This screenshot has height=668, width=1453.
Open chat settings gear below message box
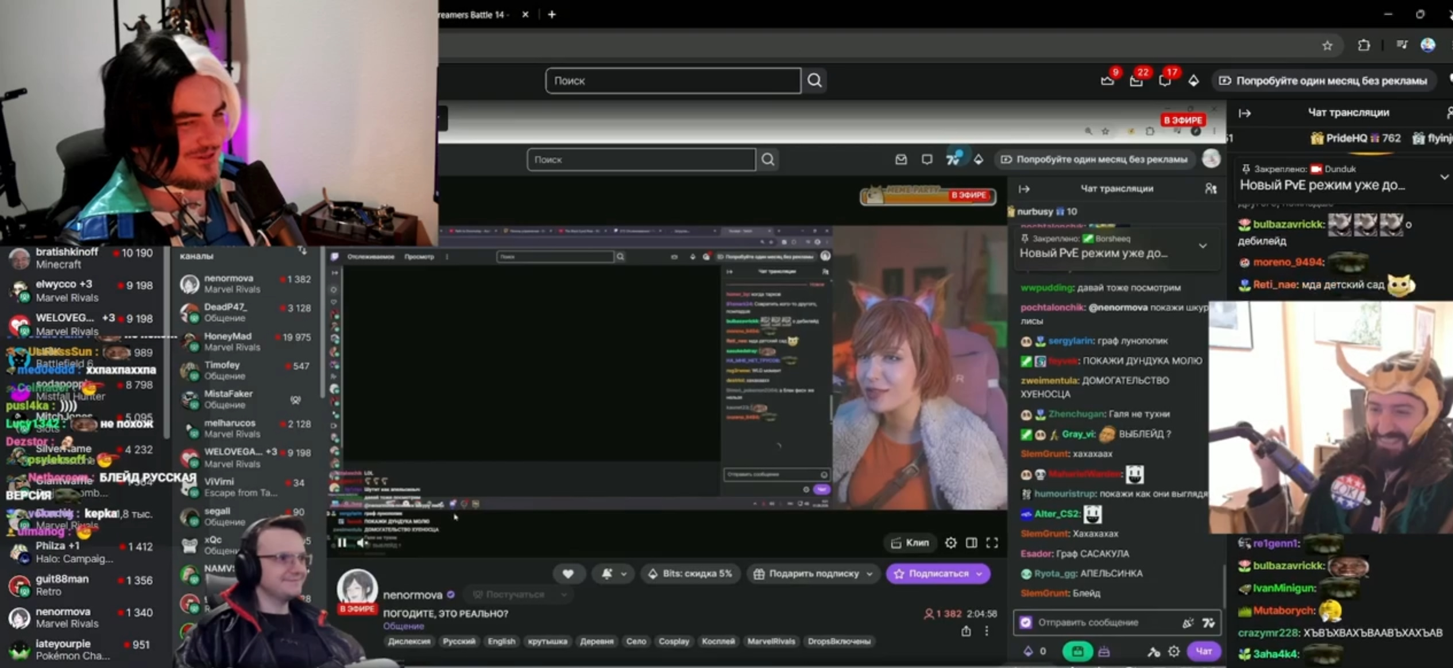coord(1174,651)
